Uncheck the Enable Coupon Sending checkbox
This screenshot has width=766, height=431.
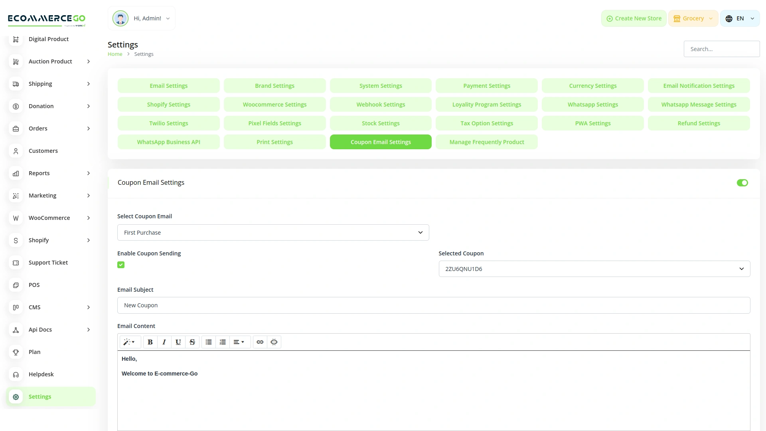[x=121, y=265]
